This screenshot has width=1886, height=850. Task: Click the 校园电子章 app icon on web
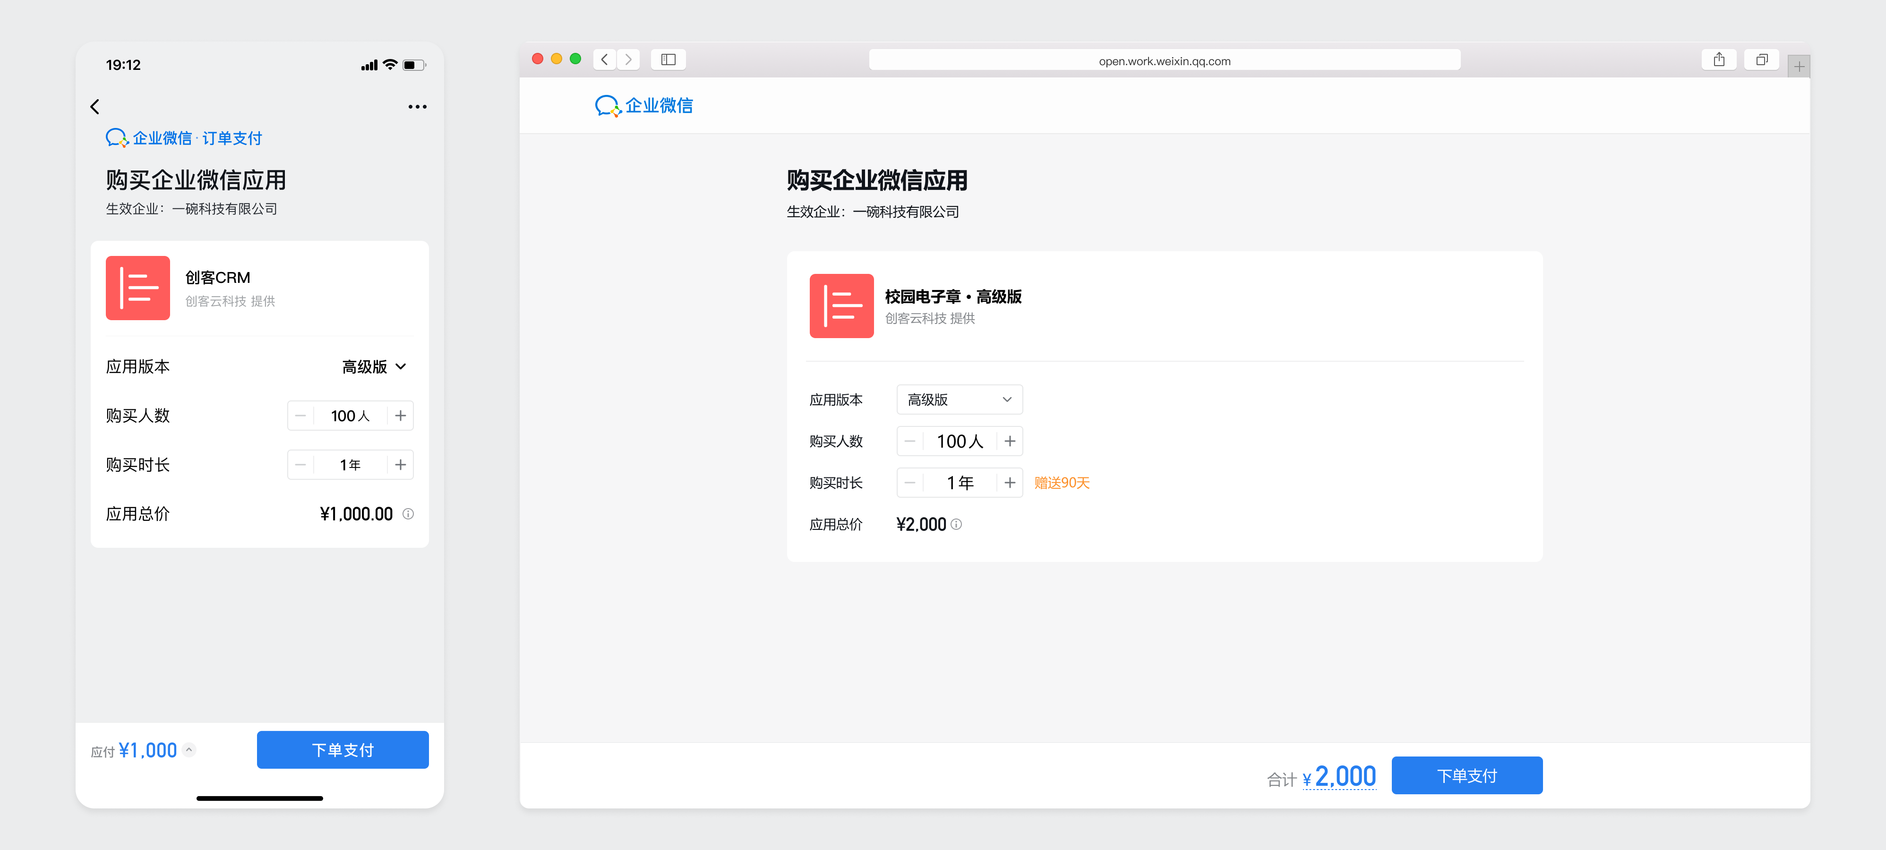point(841,306)
